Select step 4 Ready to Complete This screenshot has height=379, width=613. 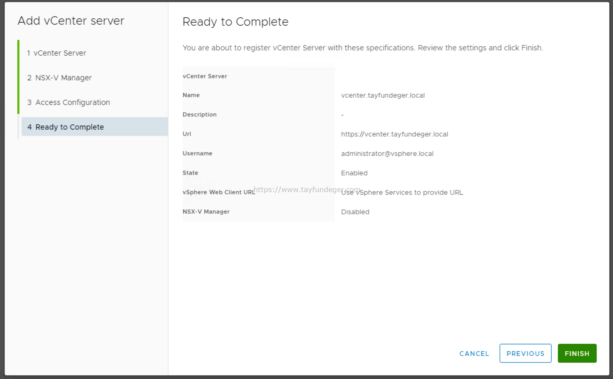point(94,127)
